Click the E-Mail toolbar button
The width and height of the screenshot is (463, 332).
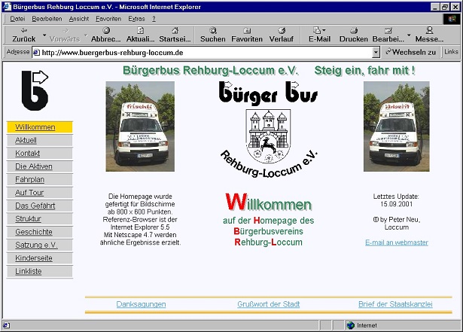pos(319,35)
